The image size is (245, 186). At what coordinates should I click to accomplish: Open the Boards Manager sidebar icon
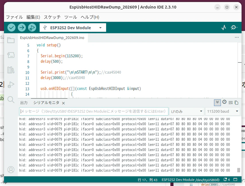point(11,55)
